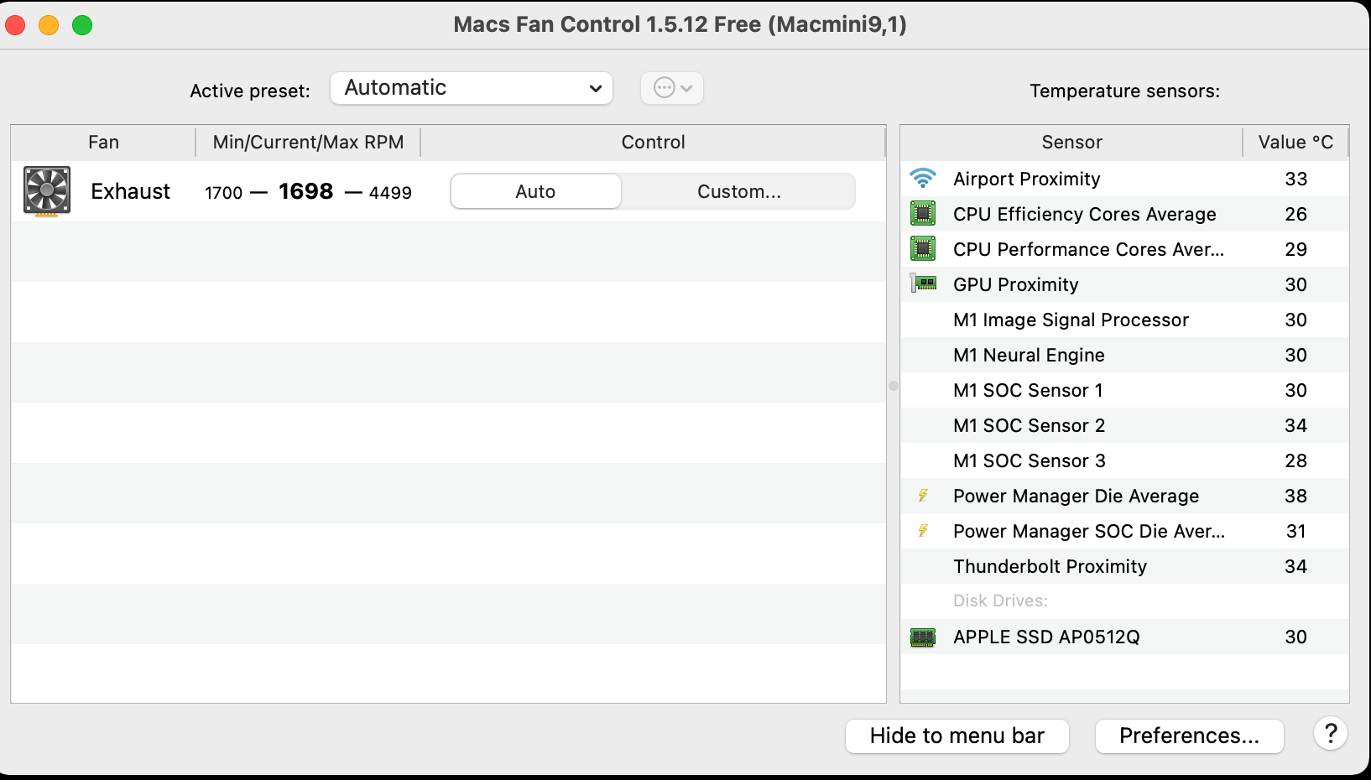Select M1 Image Signal Processor sensor
The width and height of the screenshot is (1371, 780).
(x=1124, y=320)
